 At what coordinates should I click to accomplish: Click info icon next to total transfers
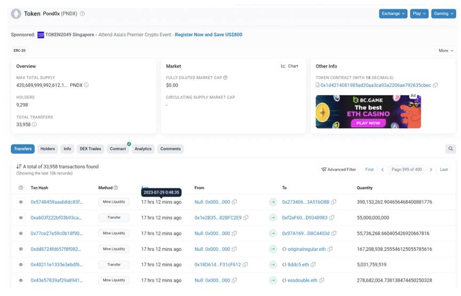pyautogui.click(x=34, y=125)
